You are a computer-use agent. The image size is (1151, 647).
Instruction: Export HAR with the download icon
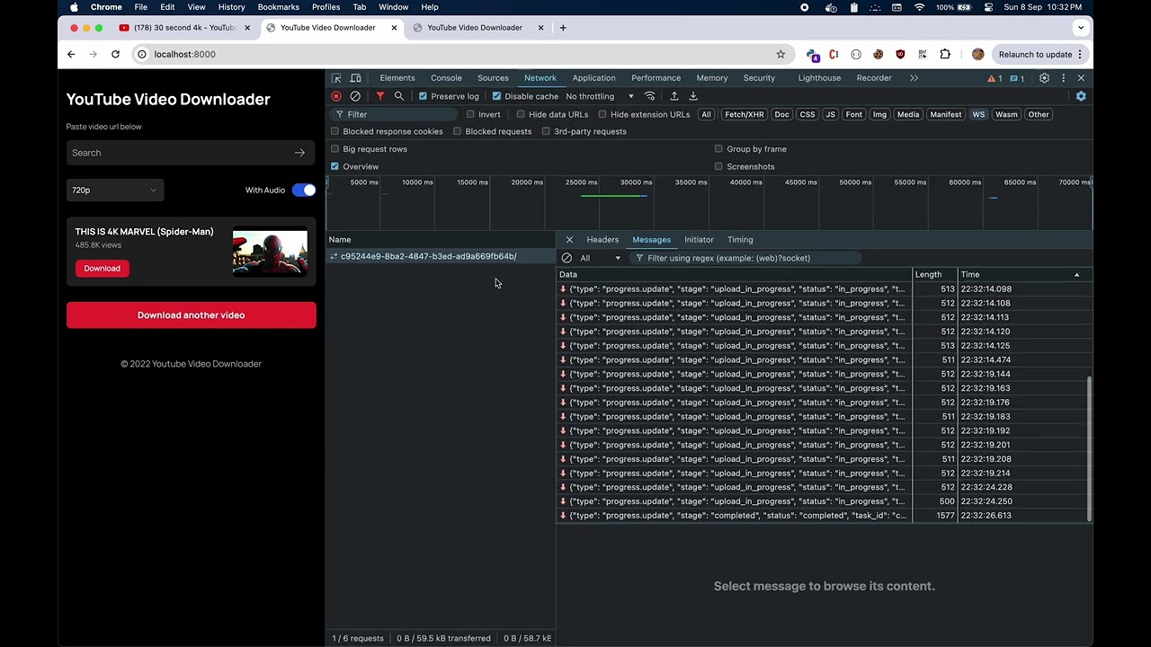(693, 96)
